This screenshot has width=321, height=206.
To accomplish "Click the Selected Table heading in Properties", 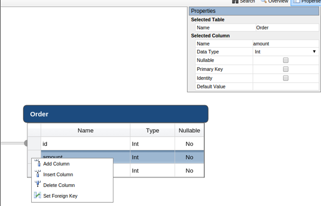I will click(x=208, y=20).
